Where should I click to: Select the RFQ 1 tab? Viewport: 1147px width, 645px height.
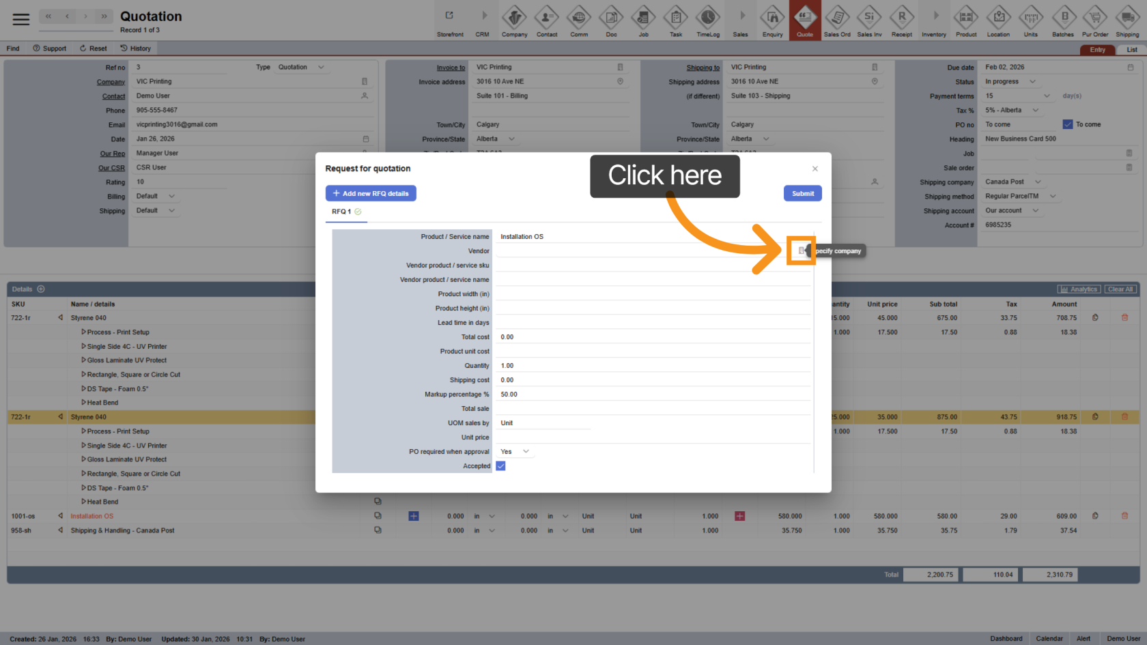(x=341, y=212)
